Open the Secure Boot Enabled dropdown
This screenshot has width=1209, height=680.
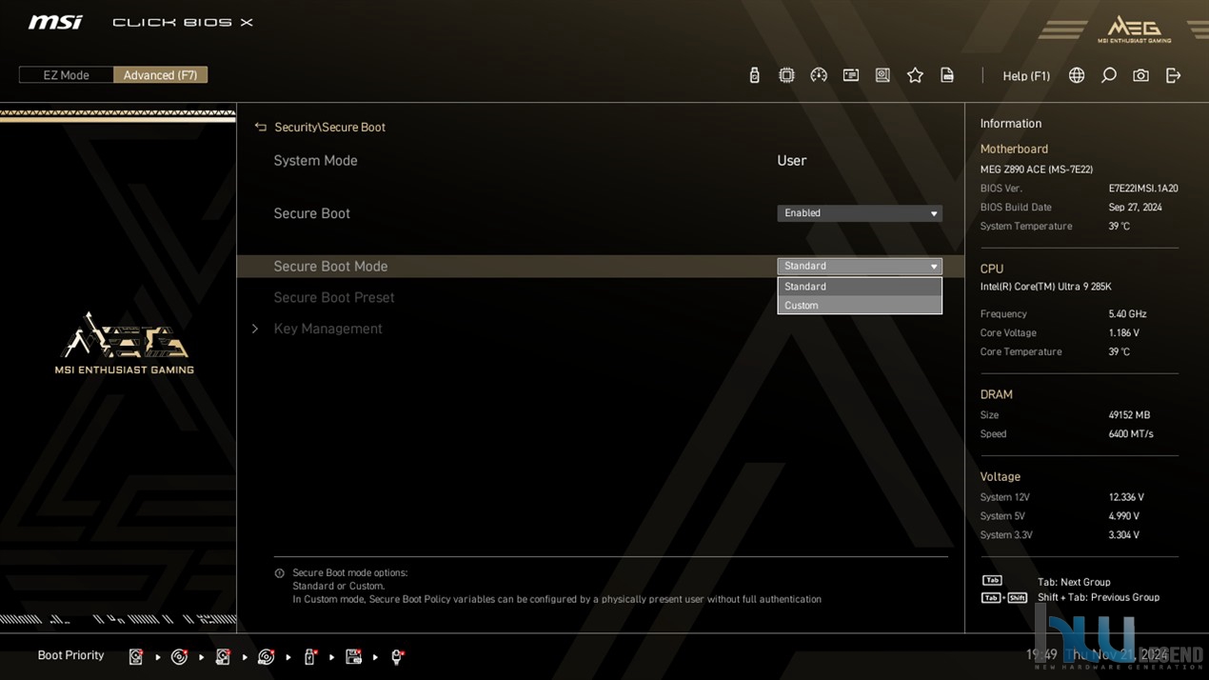tap(860, 213)
